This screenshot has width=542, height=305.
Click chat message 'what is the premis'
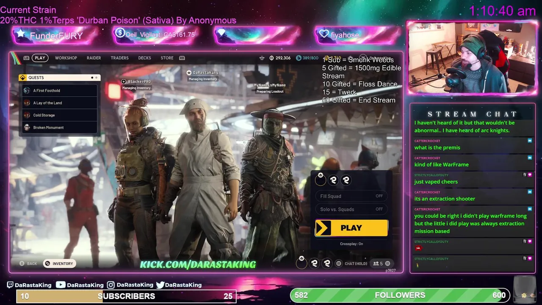(437, 147)
